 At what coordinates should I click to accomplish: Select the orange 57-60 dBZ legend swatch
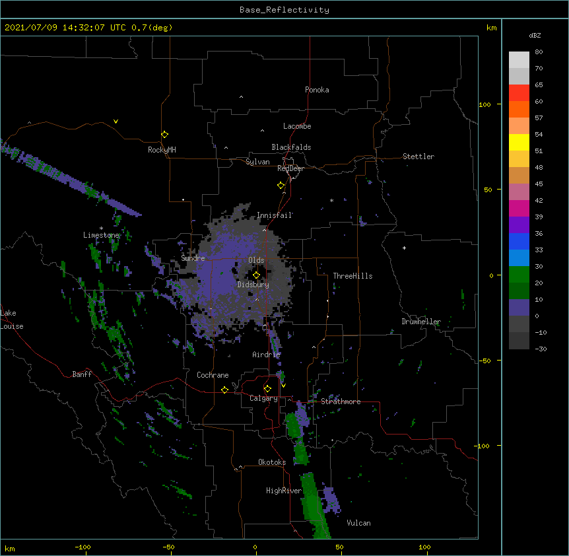[x=519, y=109]
